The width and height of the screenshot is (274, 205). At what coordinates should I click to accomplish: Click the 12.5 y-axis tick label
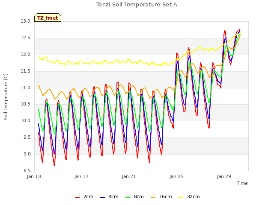[x=26, y=38]
